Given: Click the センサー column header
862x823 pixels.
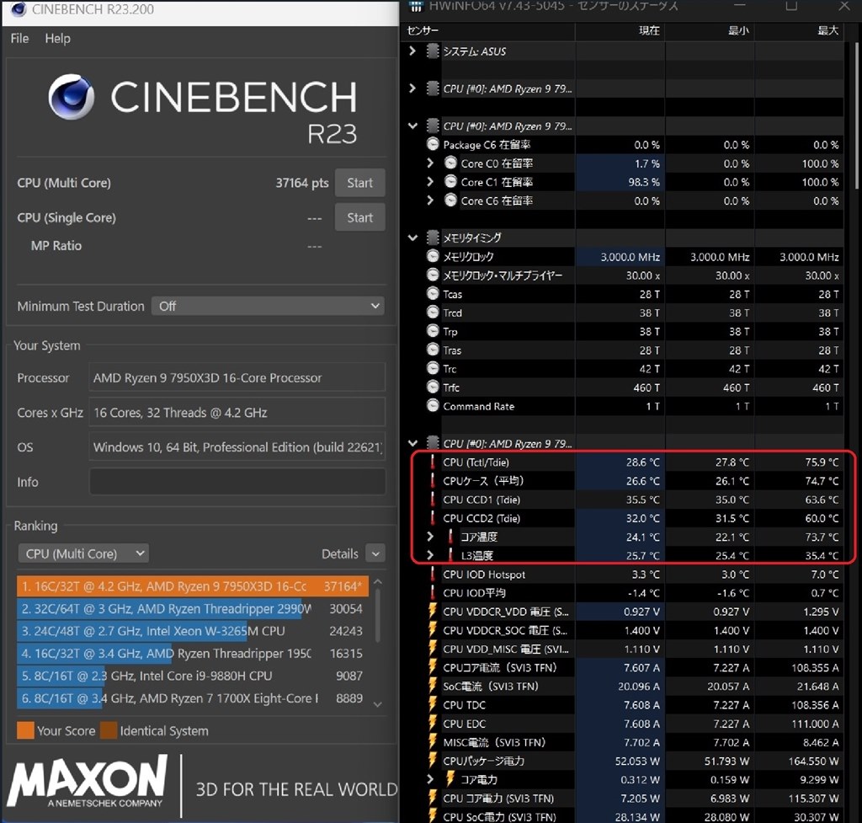Looking at the screenshot, I should click(x=488, y=31).
